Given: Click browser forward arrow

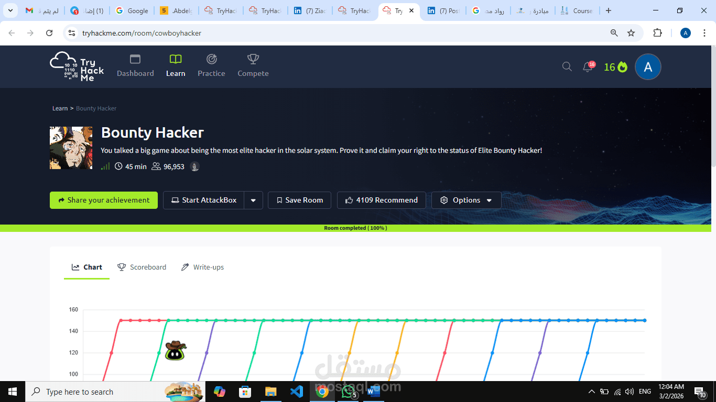Looking at the screenshot, I should [x=30, y=33].
